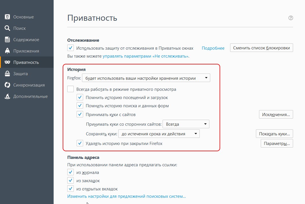Click the Защита lock icon
This screenshot has width=305, height=204.
[7, 73]
